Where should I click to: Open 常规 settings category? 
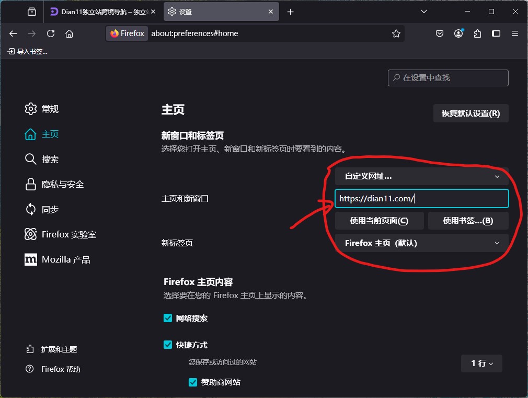(42, 109)
